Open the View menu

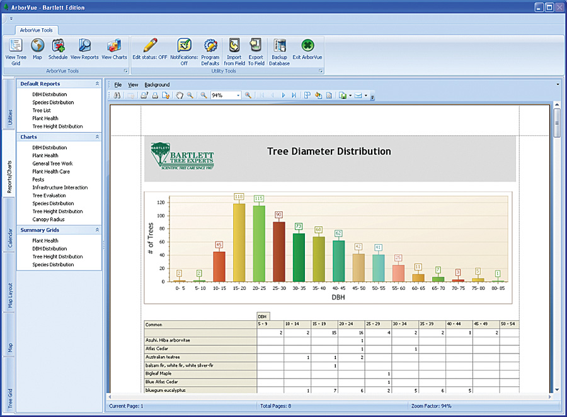(133, 84)
